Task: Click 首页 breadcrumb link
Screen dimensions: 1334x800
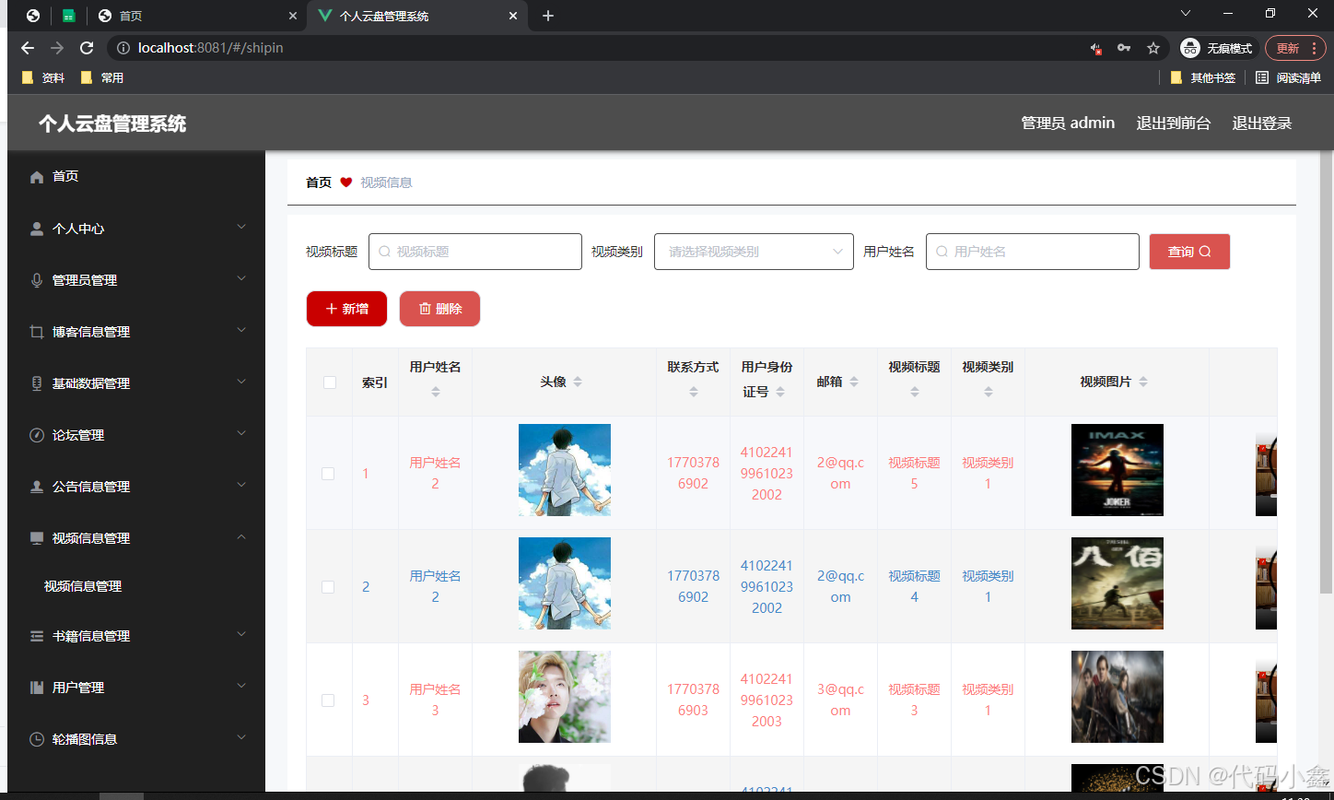Action: (x=319, y=182)
